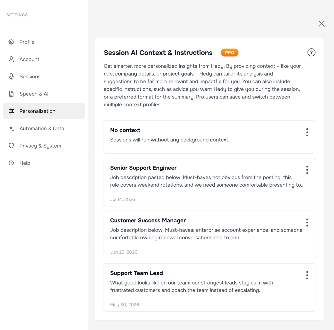The height and width of the screenshot is (330, 334).
Task: Click the Jul 14, 2026 date
Action: 122,199
